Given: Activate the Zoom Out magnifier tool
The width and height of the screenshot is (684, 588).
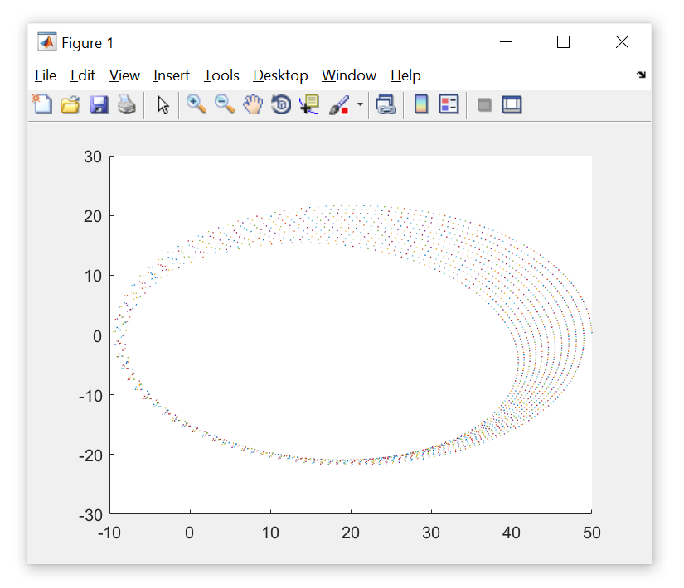Looking at the screenshot, I should point(225,105).
